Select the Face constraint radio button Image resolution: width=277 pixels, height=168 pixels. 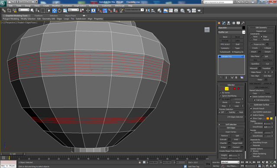pos(251,39)
